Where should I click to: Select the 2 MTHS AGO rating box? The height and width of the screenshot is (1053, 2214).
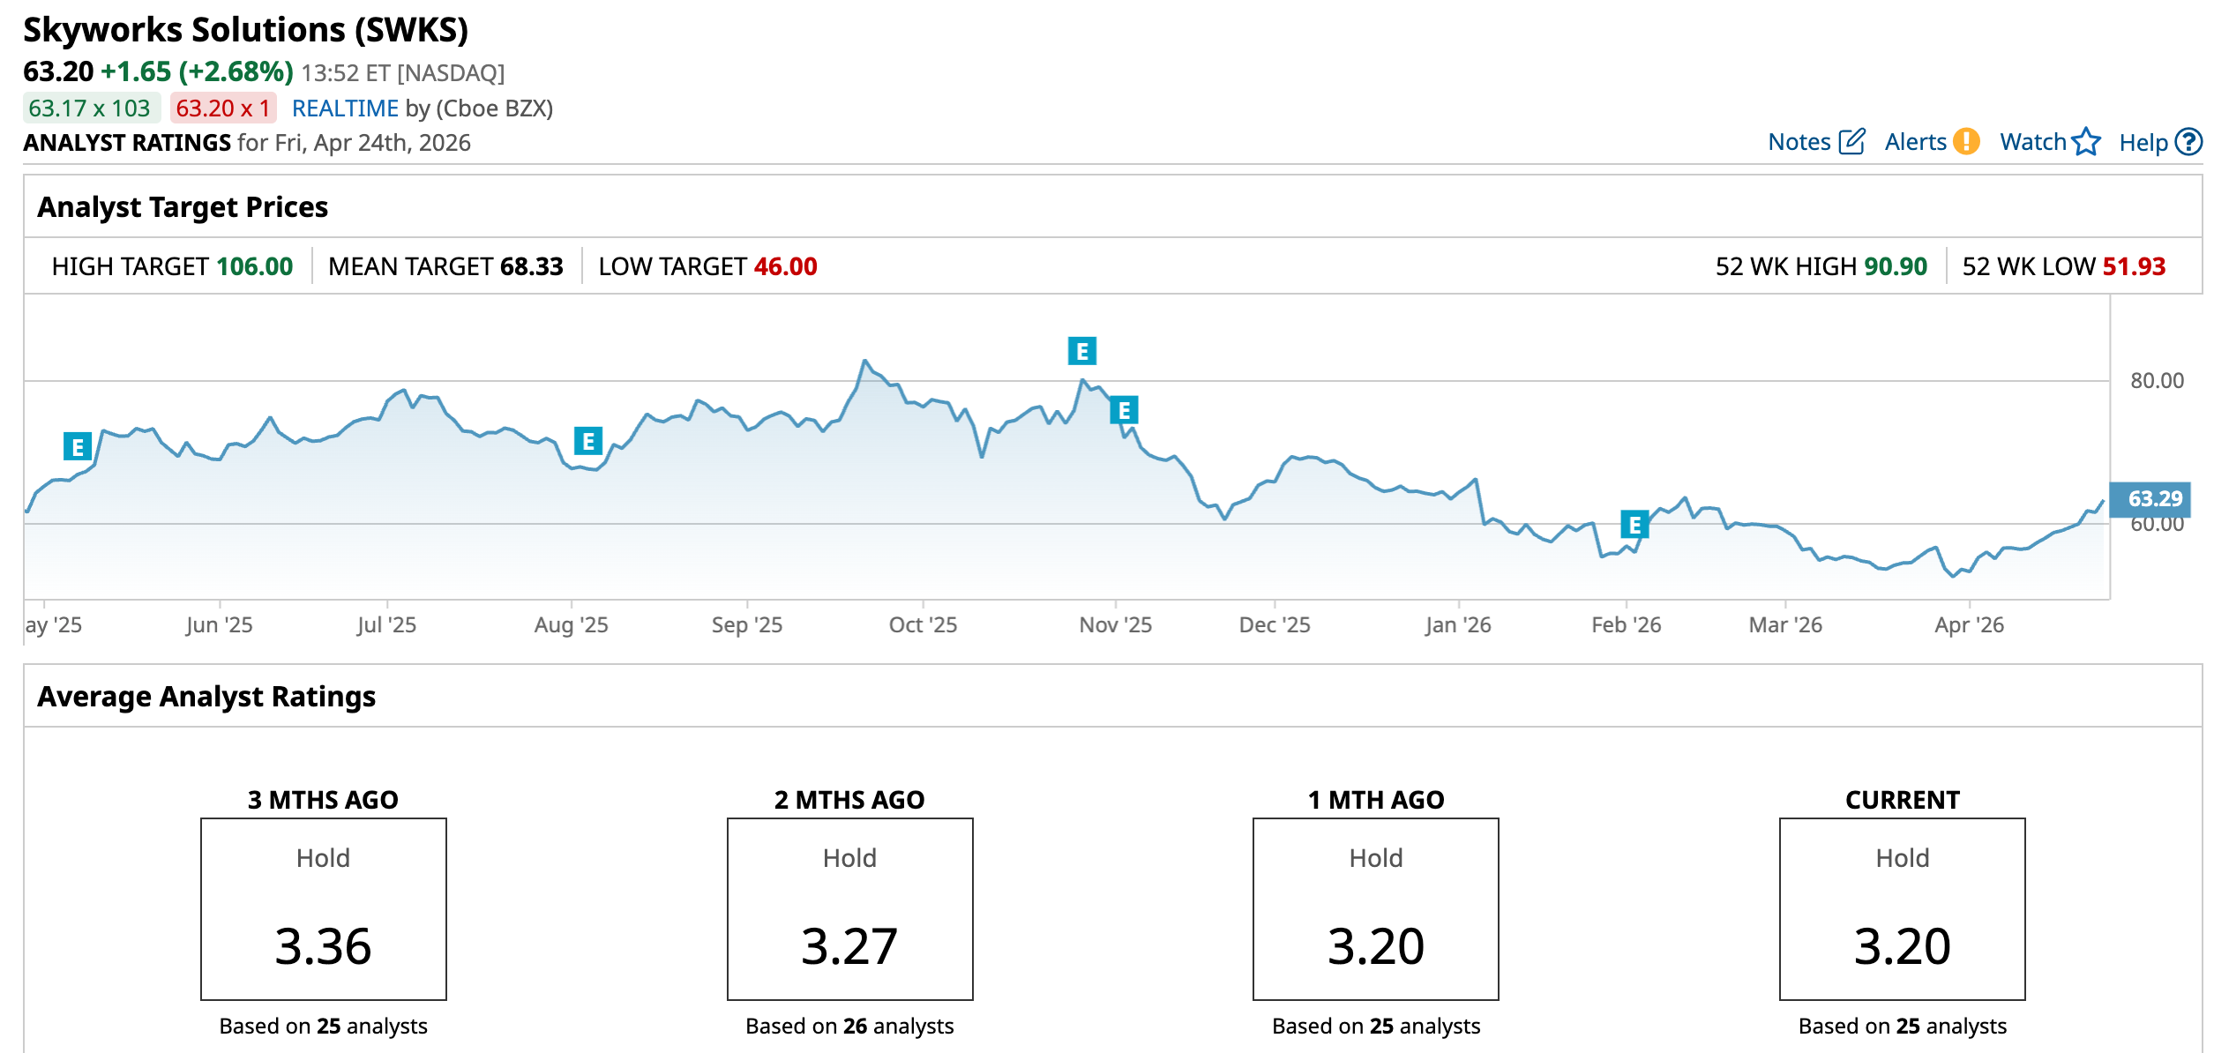[849, 908]
